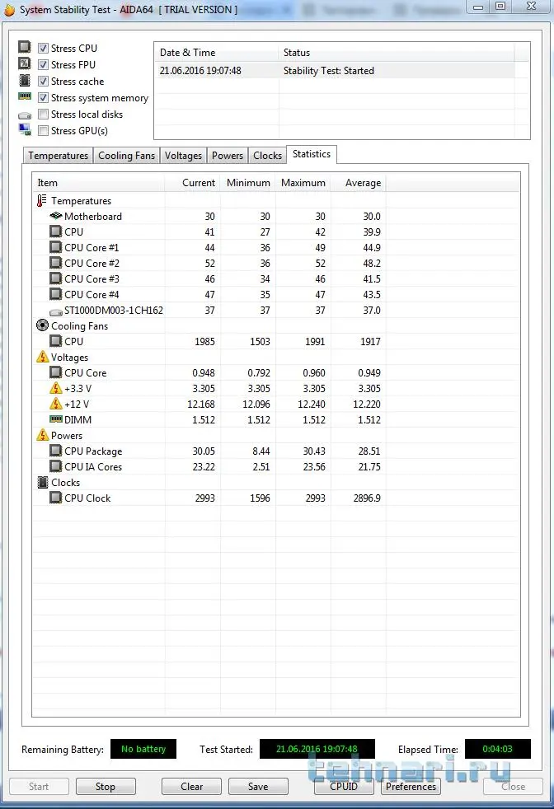
Task: Click the memory icon of DIMM row
Action: click(x=56, y=419)
